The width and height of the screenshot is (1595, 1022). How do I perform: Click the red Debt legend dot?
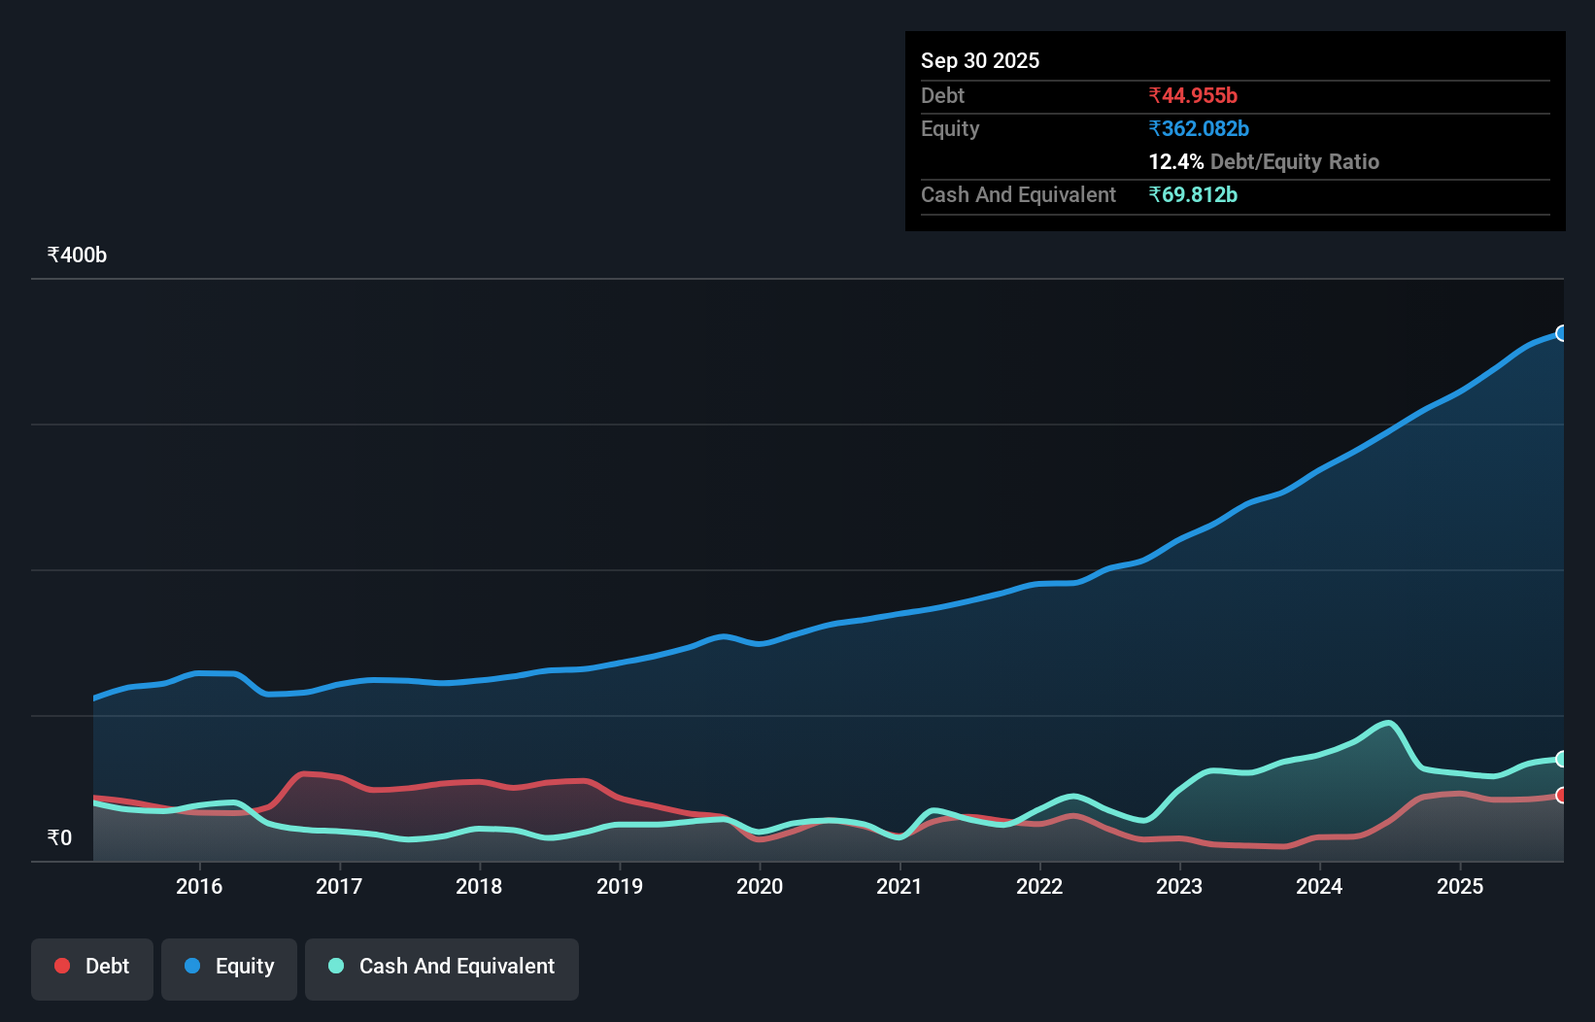tap(62, 966)
